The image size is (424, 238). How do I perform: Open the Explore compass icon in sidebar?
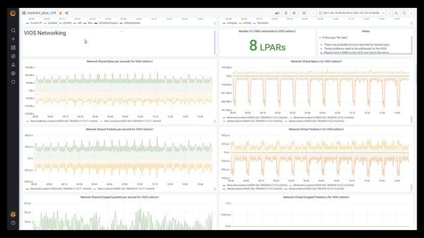13,56
